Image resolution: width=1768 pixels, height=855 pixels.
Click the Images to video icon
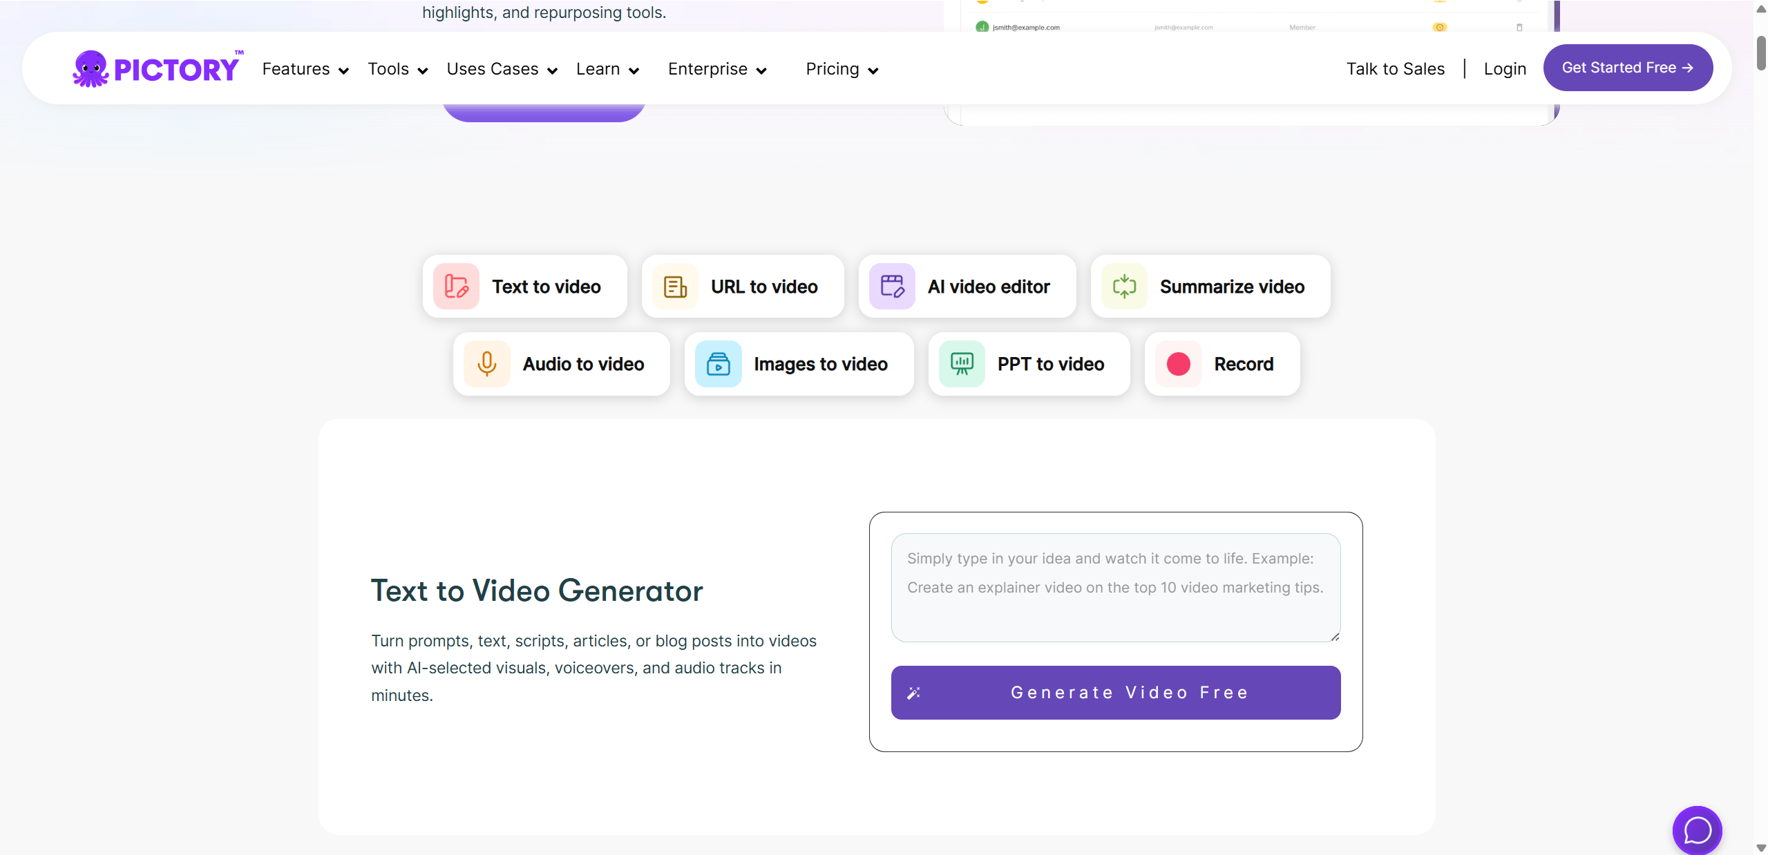[x=719, y=364]
